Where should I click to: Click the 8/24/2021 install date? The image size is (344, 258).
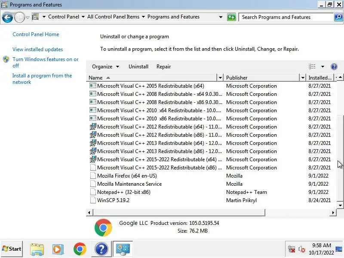click(319, 200)
